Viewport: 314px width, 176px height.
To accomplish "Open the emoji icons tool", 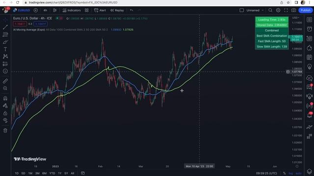I will [x=5, y=71].
